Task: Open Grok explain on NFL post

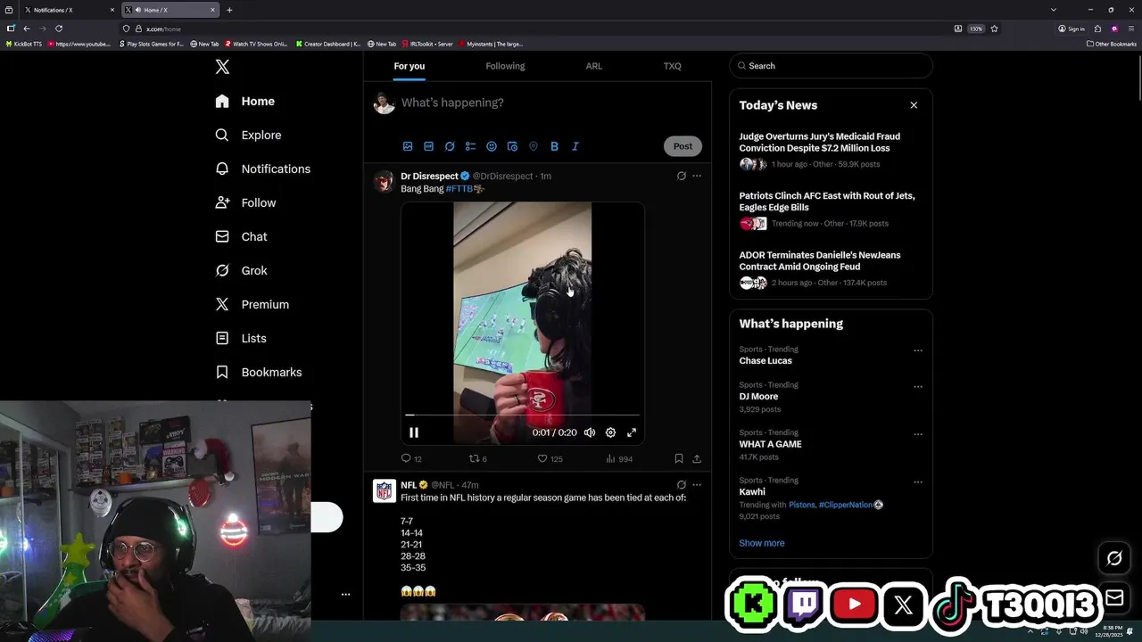Action: (x=682, y=485)
